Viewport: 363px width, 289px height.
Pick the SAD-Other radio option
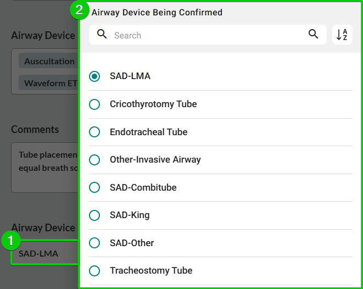94,243
